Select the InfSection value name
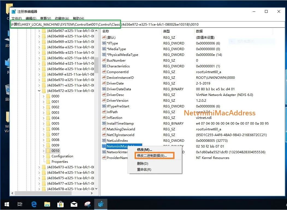Image resolution: width=287 pixels, height=210 pixels. point(114,118)
